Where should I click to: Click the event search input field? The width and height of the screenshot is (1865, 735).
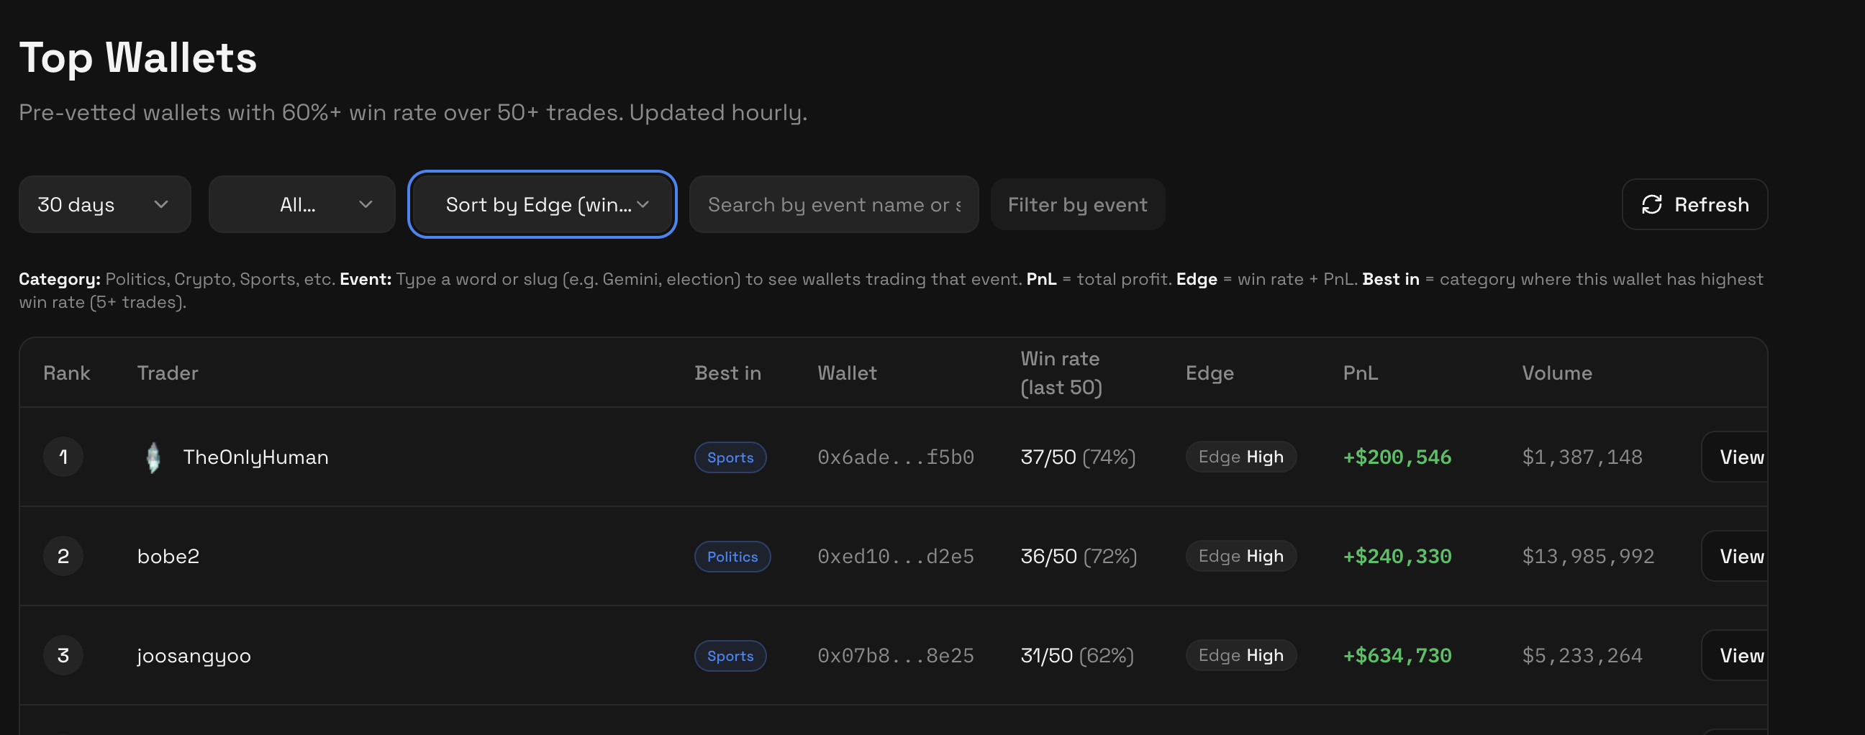tap(833, 204)
